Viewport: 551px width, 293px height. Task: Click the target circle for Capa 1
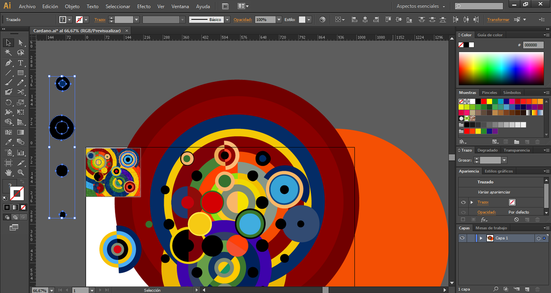tap(538, 238)
